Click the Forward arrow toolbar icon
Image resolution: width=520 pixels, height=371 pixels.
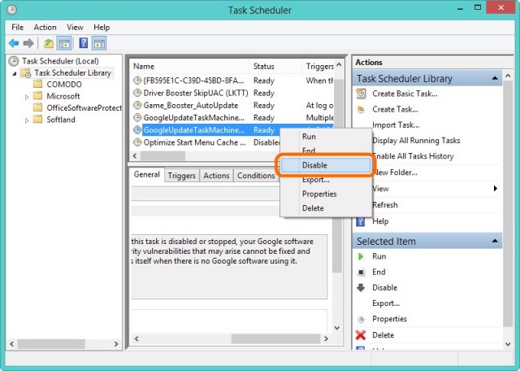tap(28, 43)
